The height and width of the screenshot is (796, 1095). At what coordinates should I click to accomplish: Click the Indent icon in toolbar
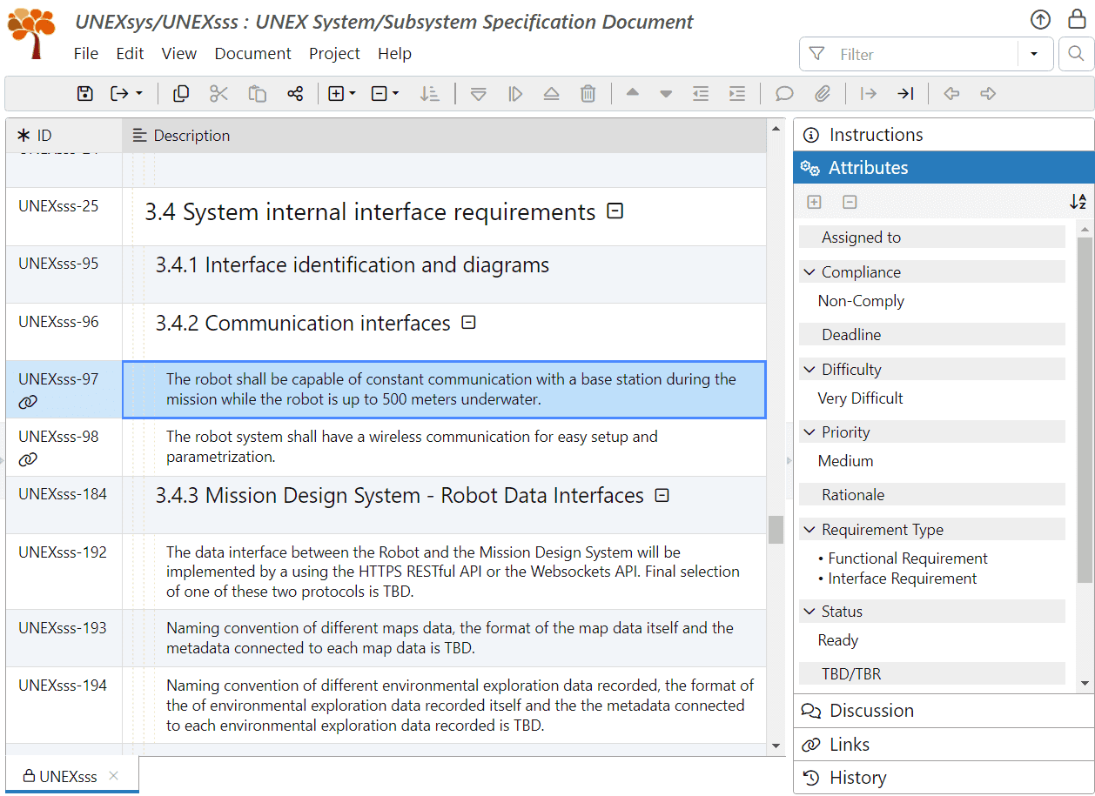coord(737,94)
